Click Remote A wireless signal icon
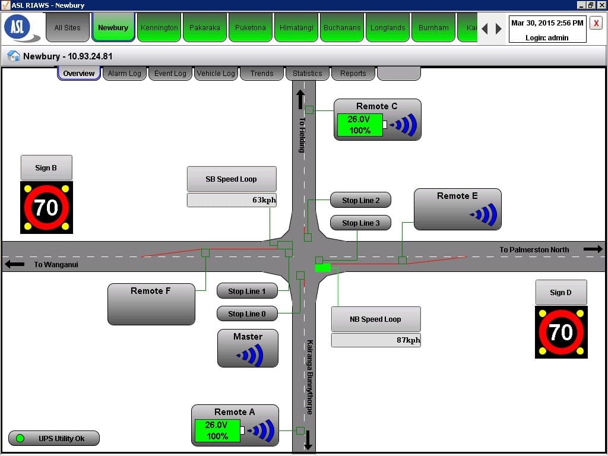 [261, 430]
